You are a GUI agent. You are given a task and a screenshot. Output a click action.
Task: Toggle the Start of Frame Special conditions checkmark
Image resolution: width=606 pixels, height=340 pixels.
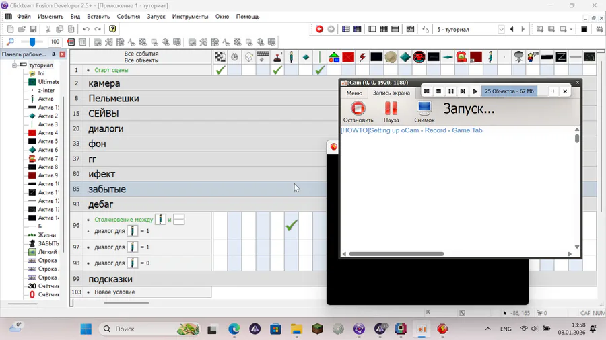pyautogui.click(x=220, y=70)
